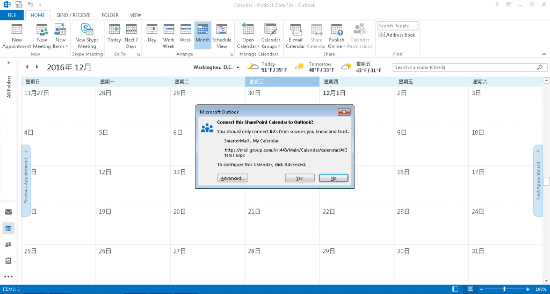Open the FOLDER tab
550x294 pixels.
click(x=110, y=15)
